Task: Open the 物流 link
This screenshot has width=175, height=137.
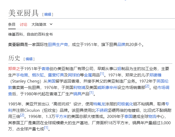Action: tap(152, 117)
